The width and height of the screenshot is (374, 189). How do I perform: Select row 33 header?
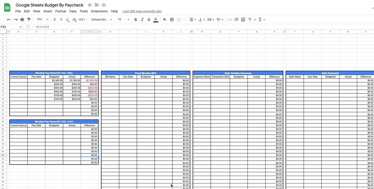click(x=2, y=155)
